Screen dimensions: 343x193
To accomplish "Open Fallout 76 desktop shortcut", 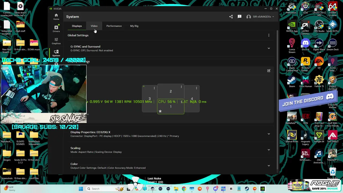I will click(319, 82).
